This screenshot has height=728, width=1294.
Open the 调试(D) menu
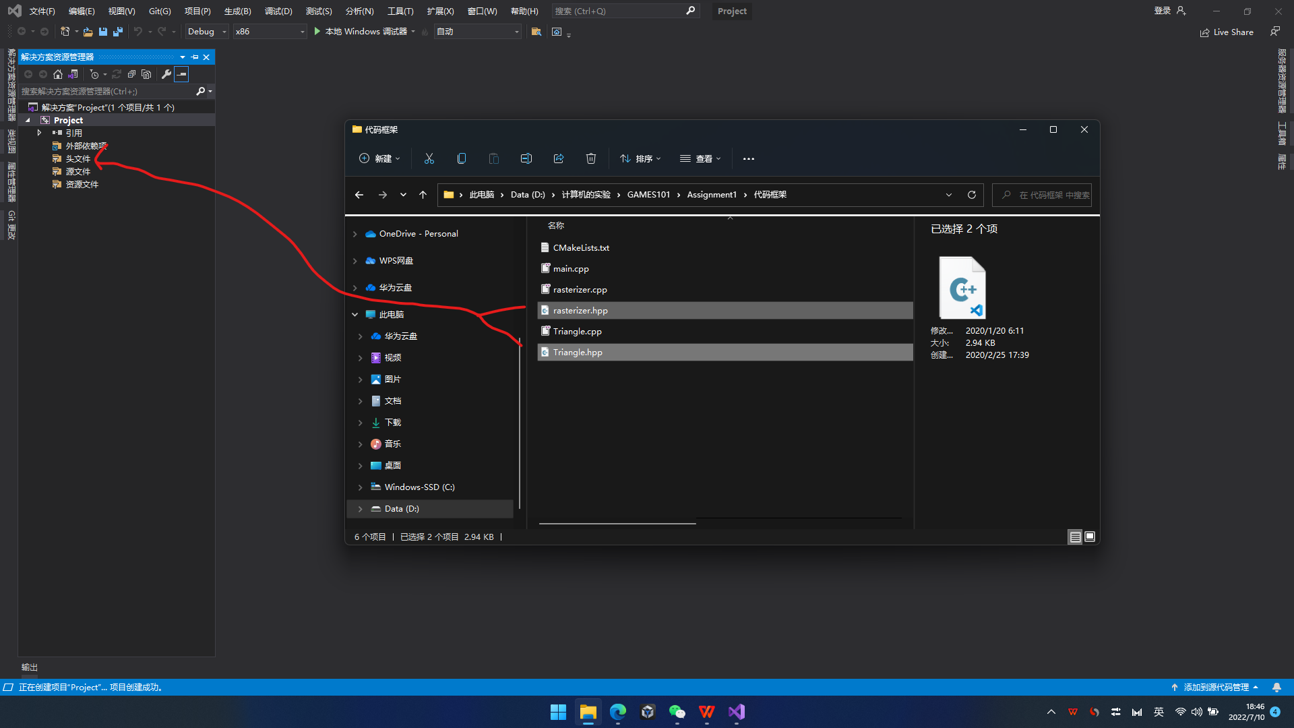pyautogui.click(x=278, y=11)
